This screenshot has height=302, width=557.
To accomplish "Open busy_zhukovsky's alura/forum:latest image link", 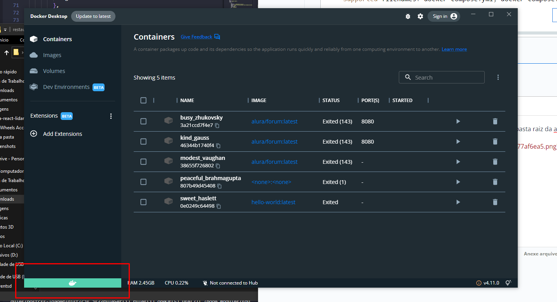I will [x=274, y=121].
